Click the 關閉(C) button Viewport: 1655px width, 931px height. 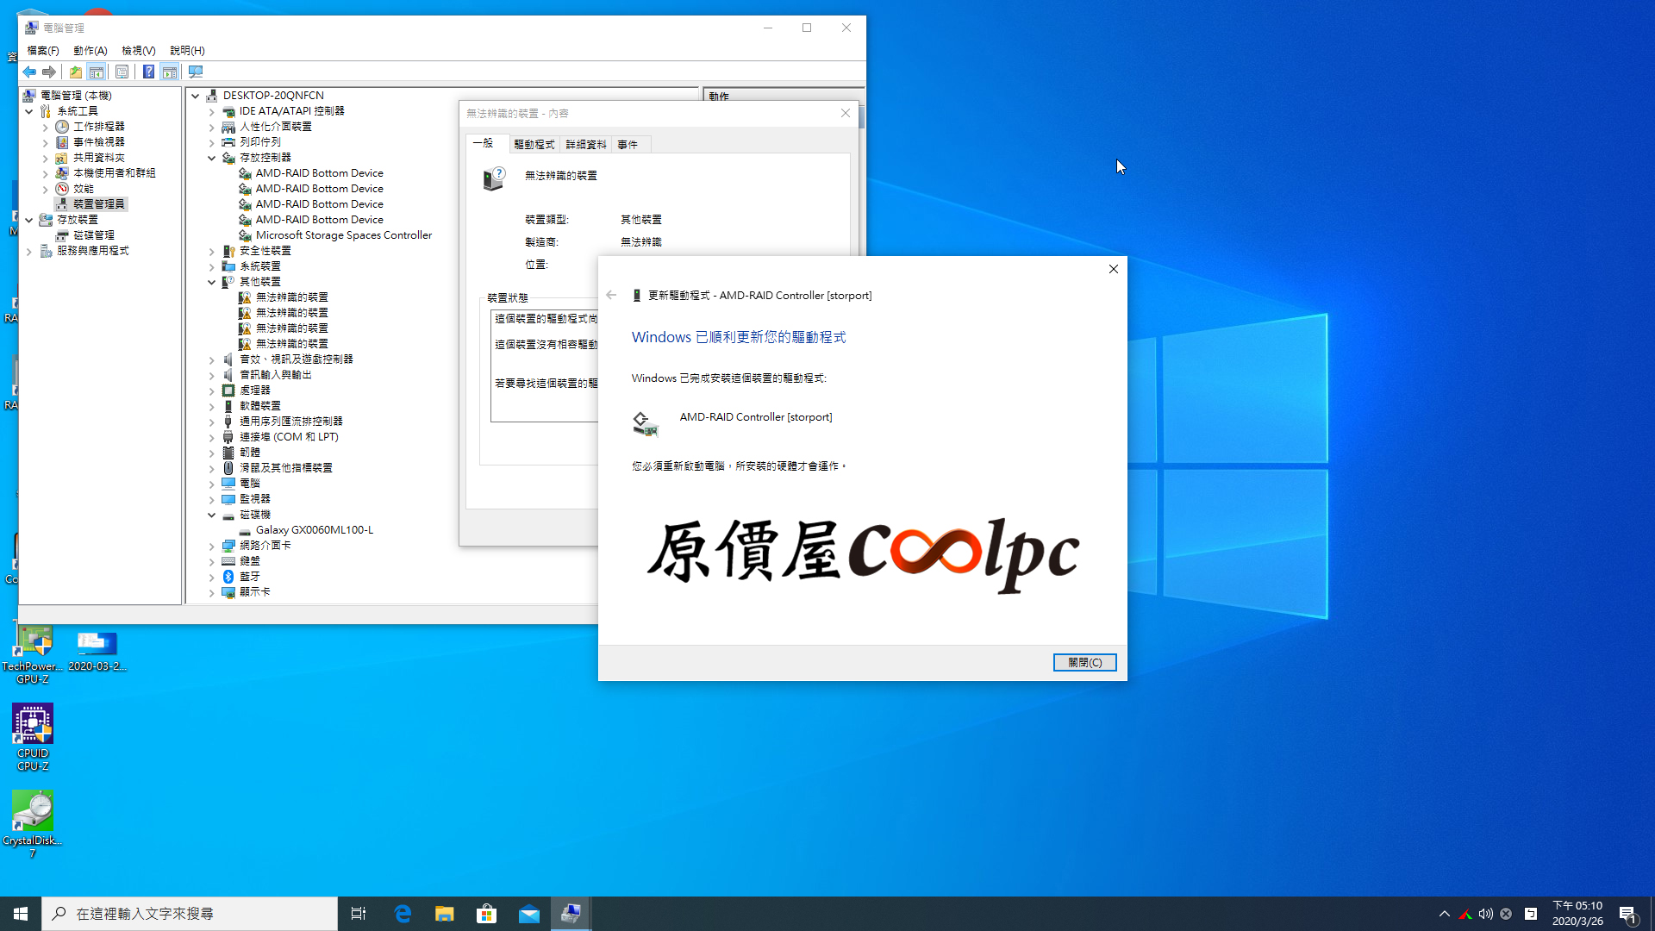[1084, 662]
